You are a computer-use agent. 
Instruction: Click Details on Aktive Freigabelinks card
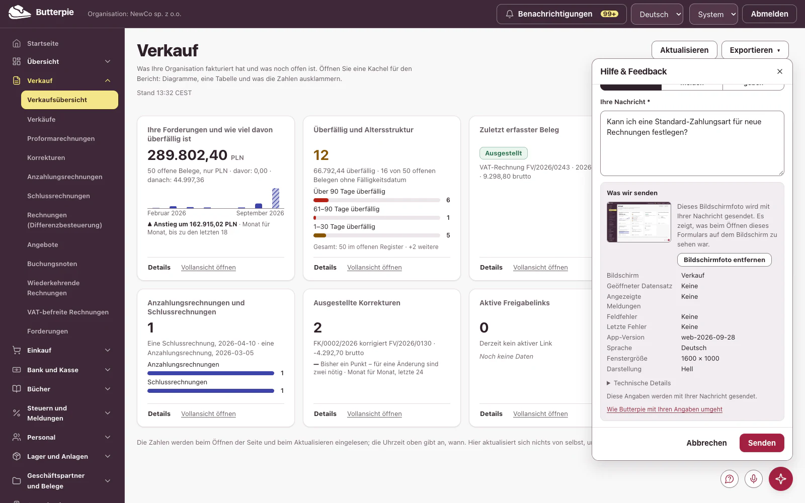[491, 414]
